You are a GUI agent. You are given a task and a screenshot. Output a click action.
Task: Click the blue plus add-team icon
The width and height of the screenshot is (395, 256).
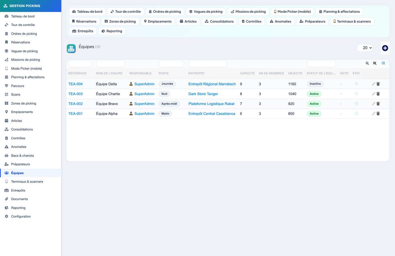385,48
